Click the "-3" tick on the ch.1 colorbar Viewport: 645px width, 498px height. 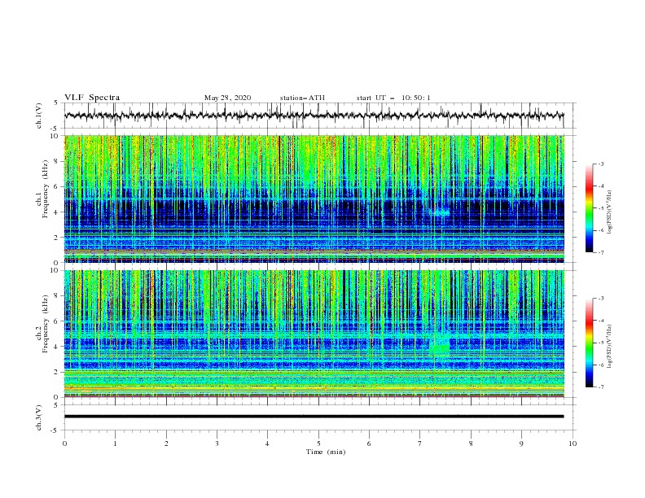(x=601, y=164)
